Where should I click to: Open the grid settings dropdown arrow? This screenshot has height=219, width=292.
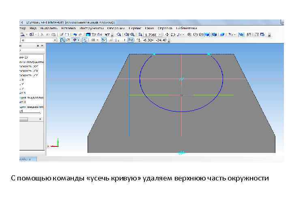click(98, 40)
